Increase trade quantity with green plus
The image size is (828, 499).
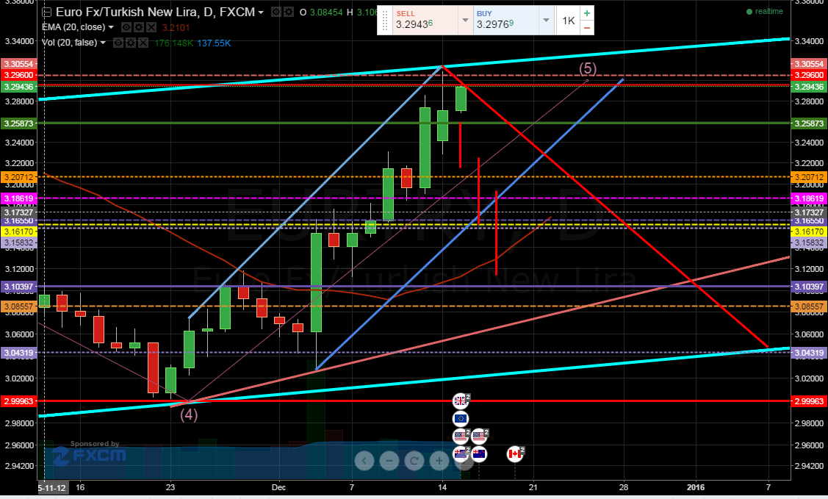pos(587,14)
